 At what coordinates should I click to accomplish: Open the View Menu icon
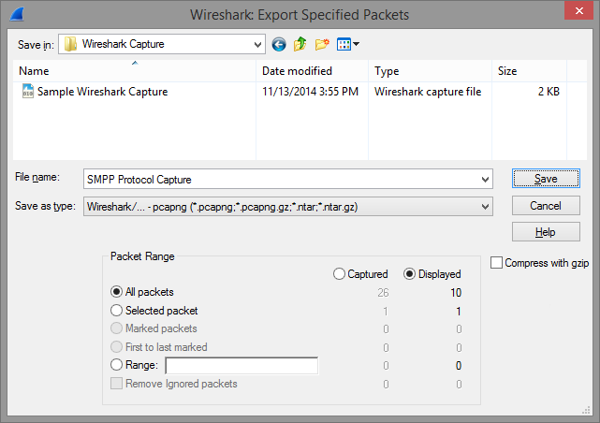tap(344, 44)
